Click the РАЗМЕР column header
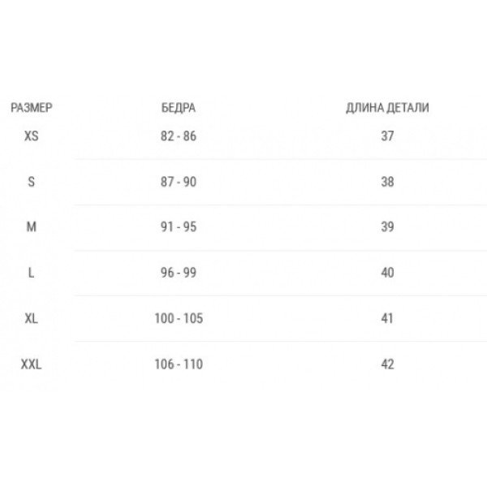 pos(32,108)
